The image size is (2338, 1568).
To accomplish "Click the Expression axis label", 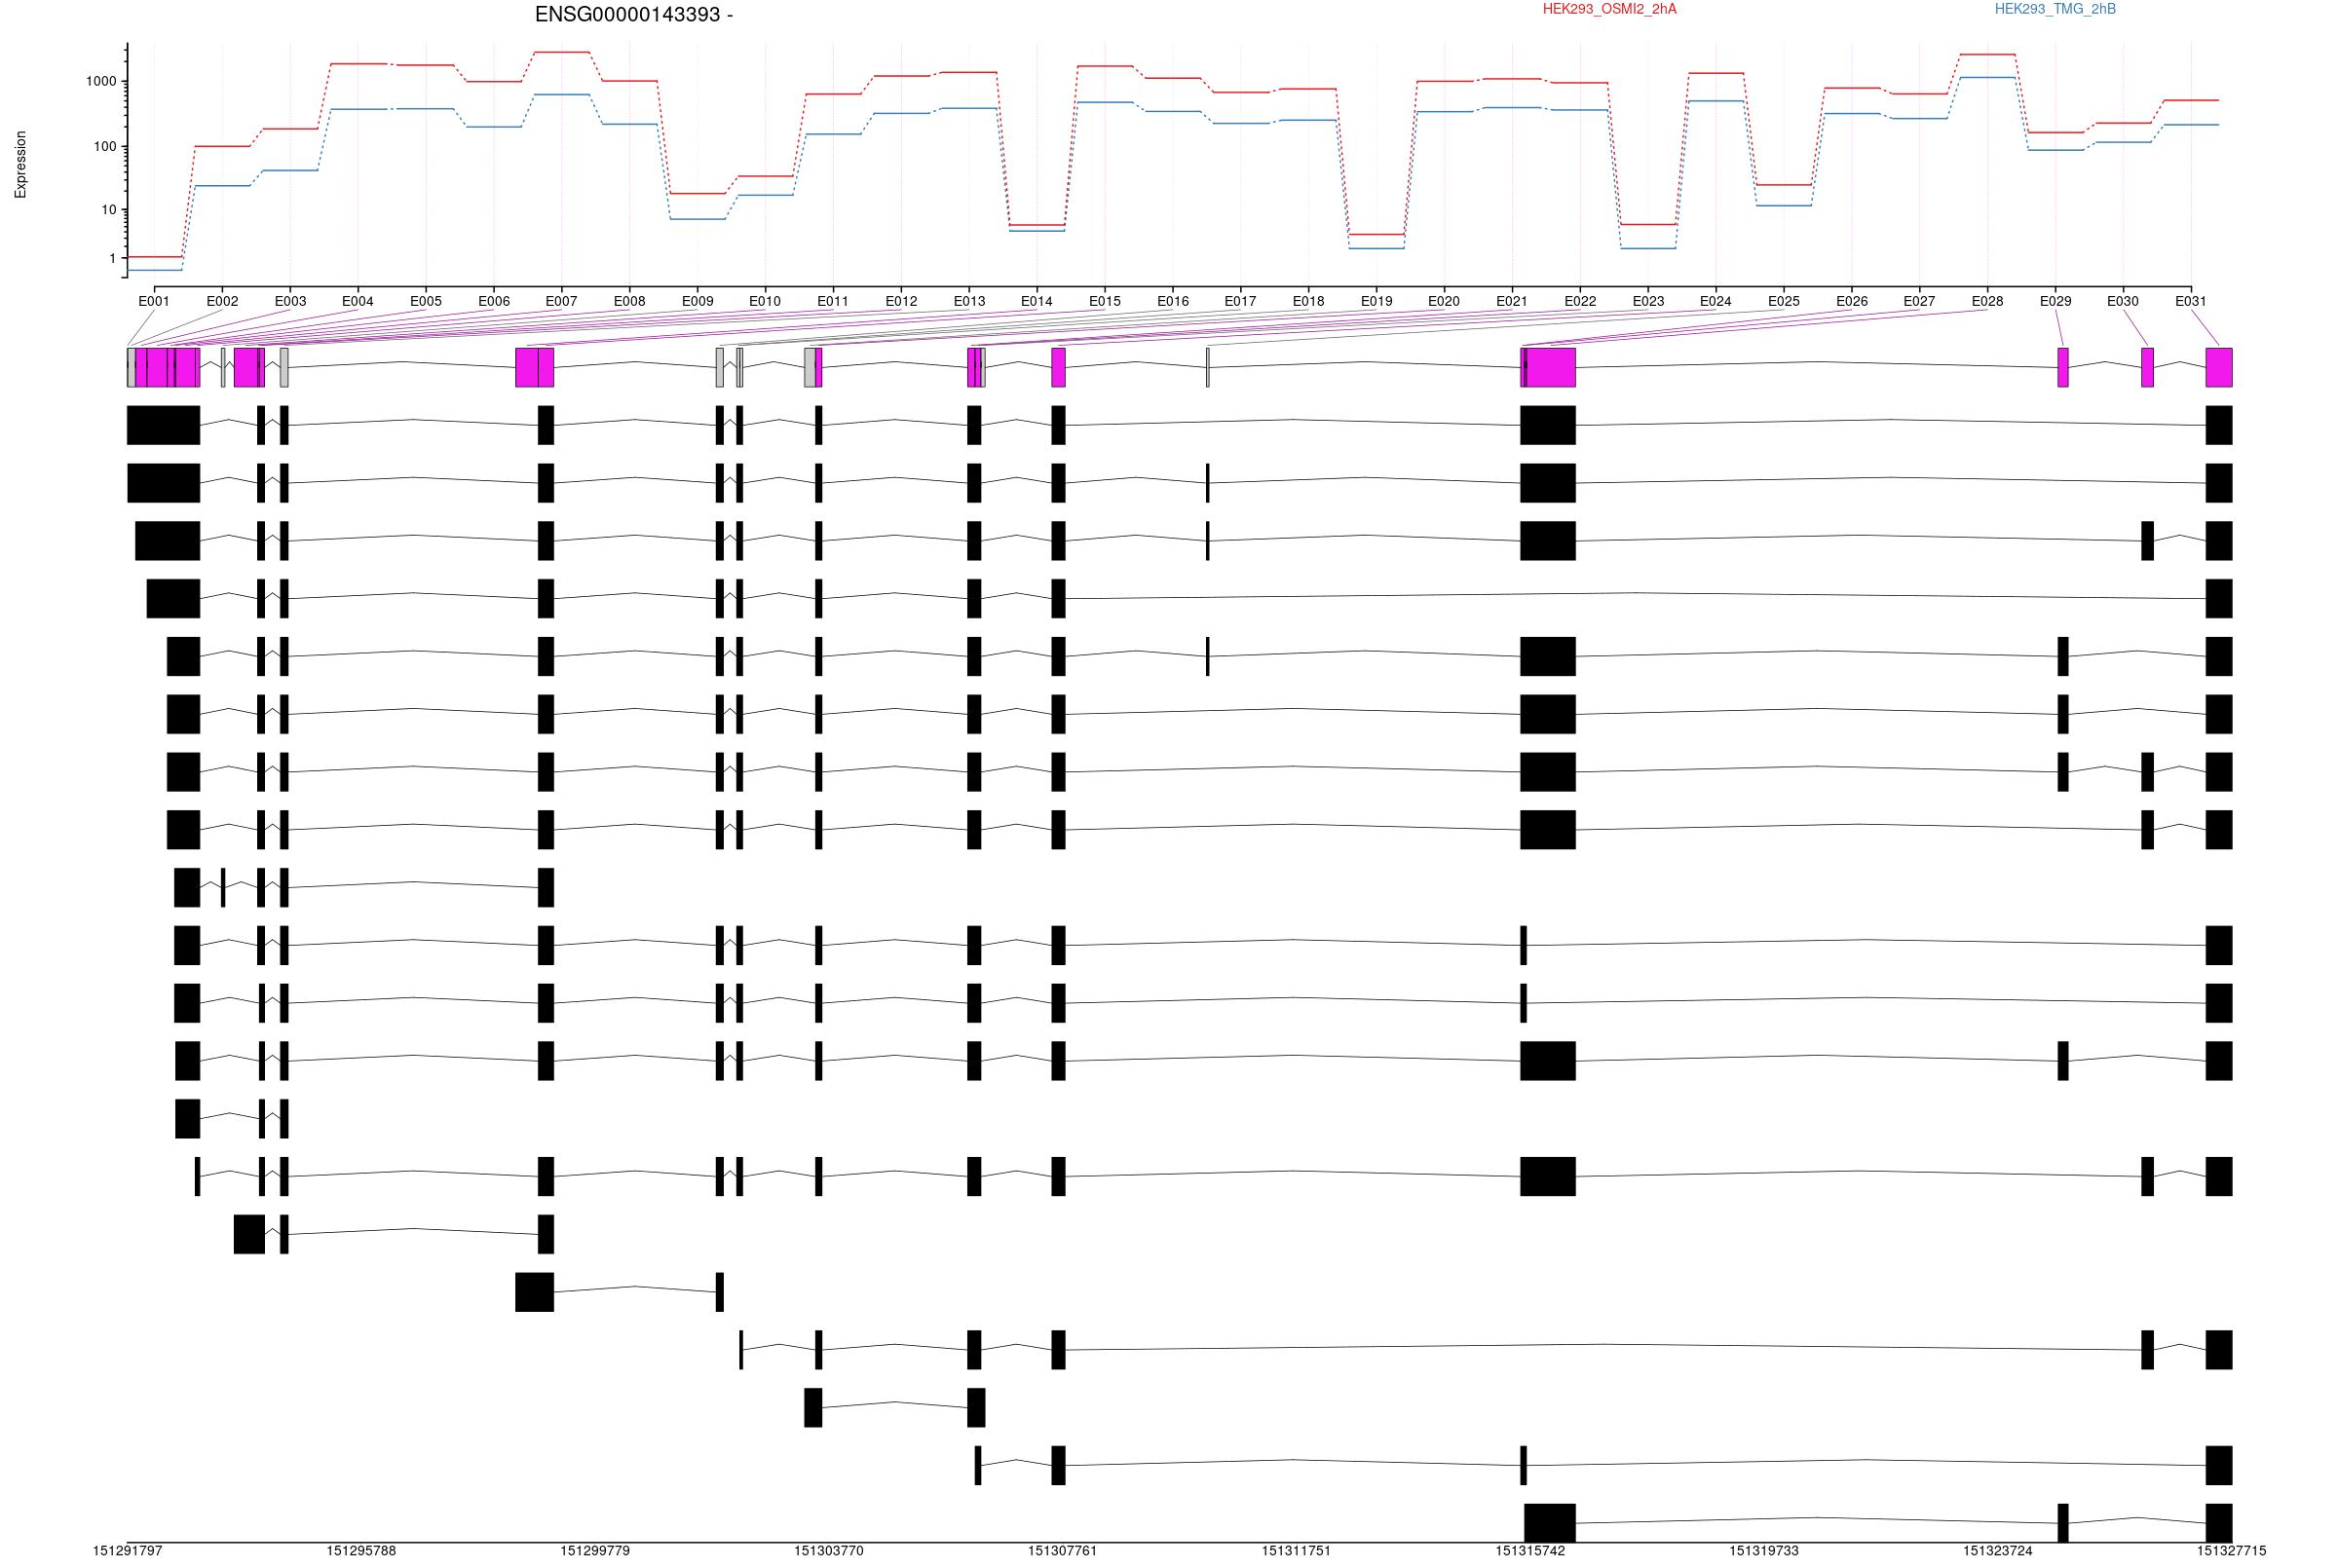I will pos(20,165).
